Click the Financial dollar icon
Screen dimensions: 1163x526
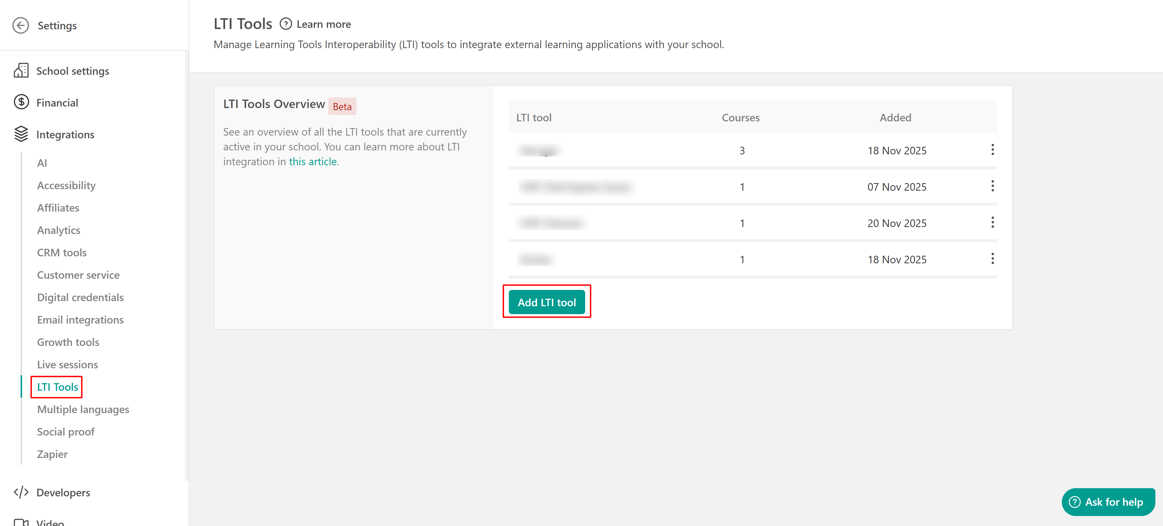click(x=21, y=102)
